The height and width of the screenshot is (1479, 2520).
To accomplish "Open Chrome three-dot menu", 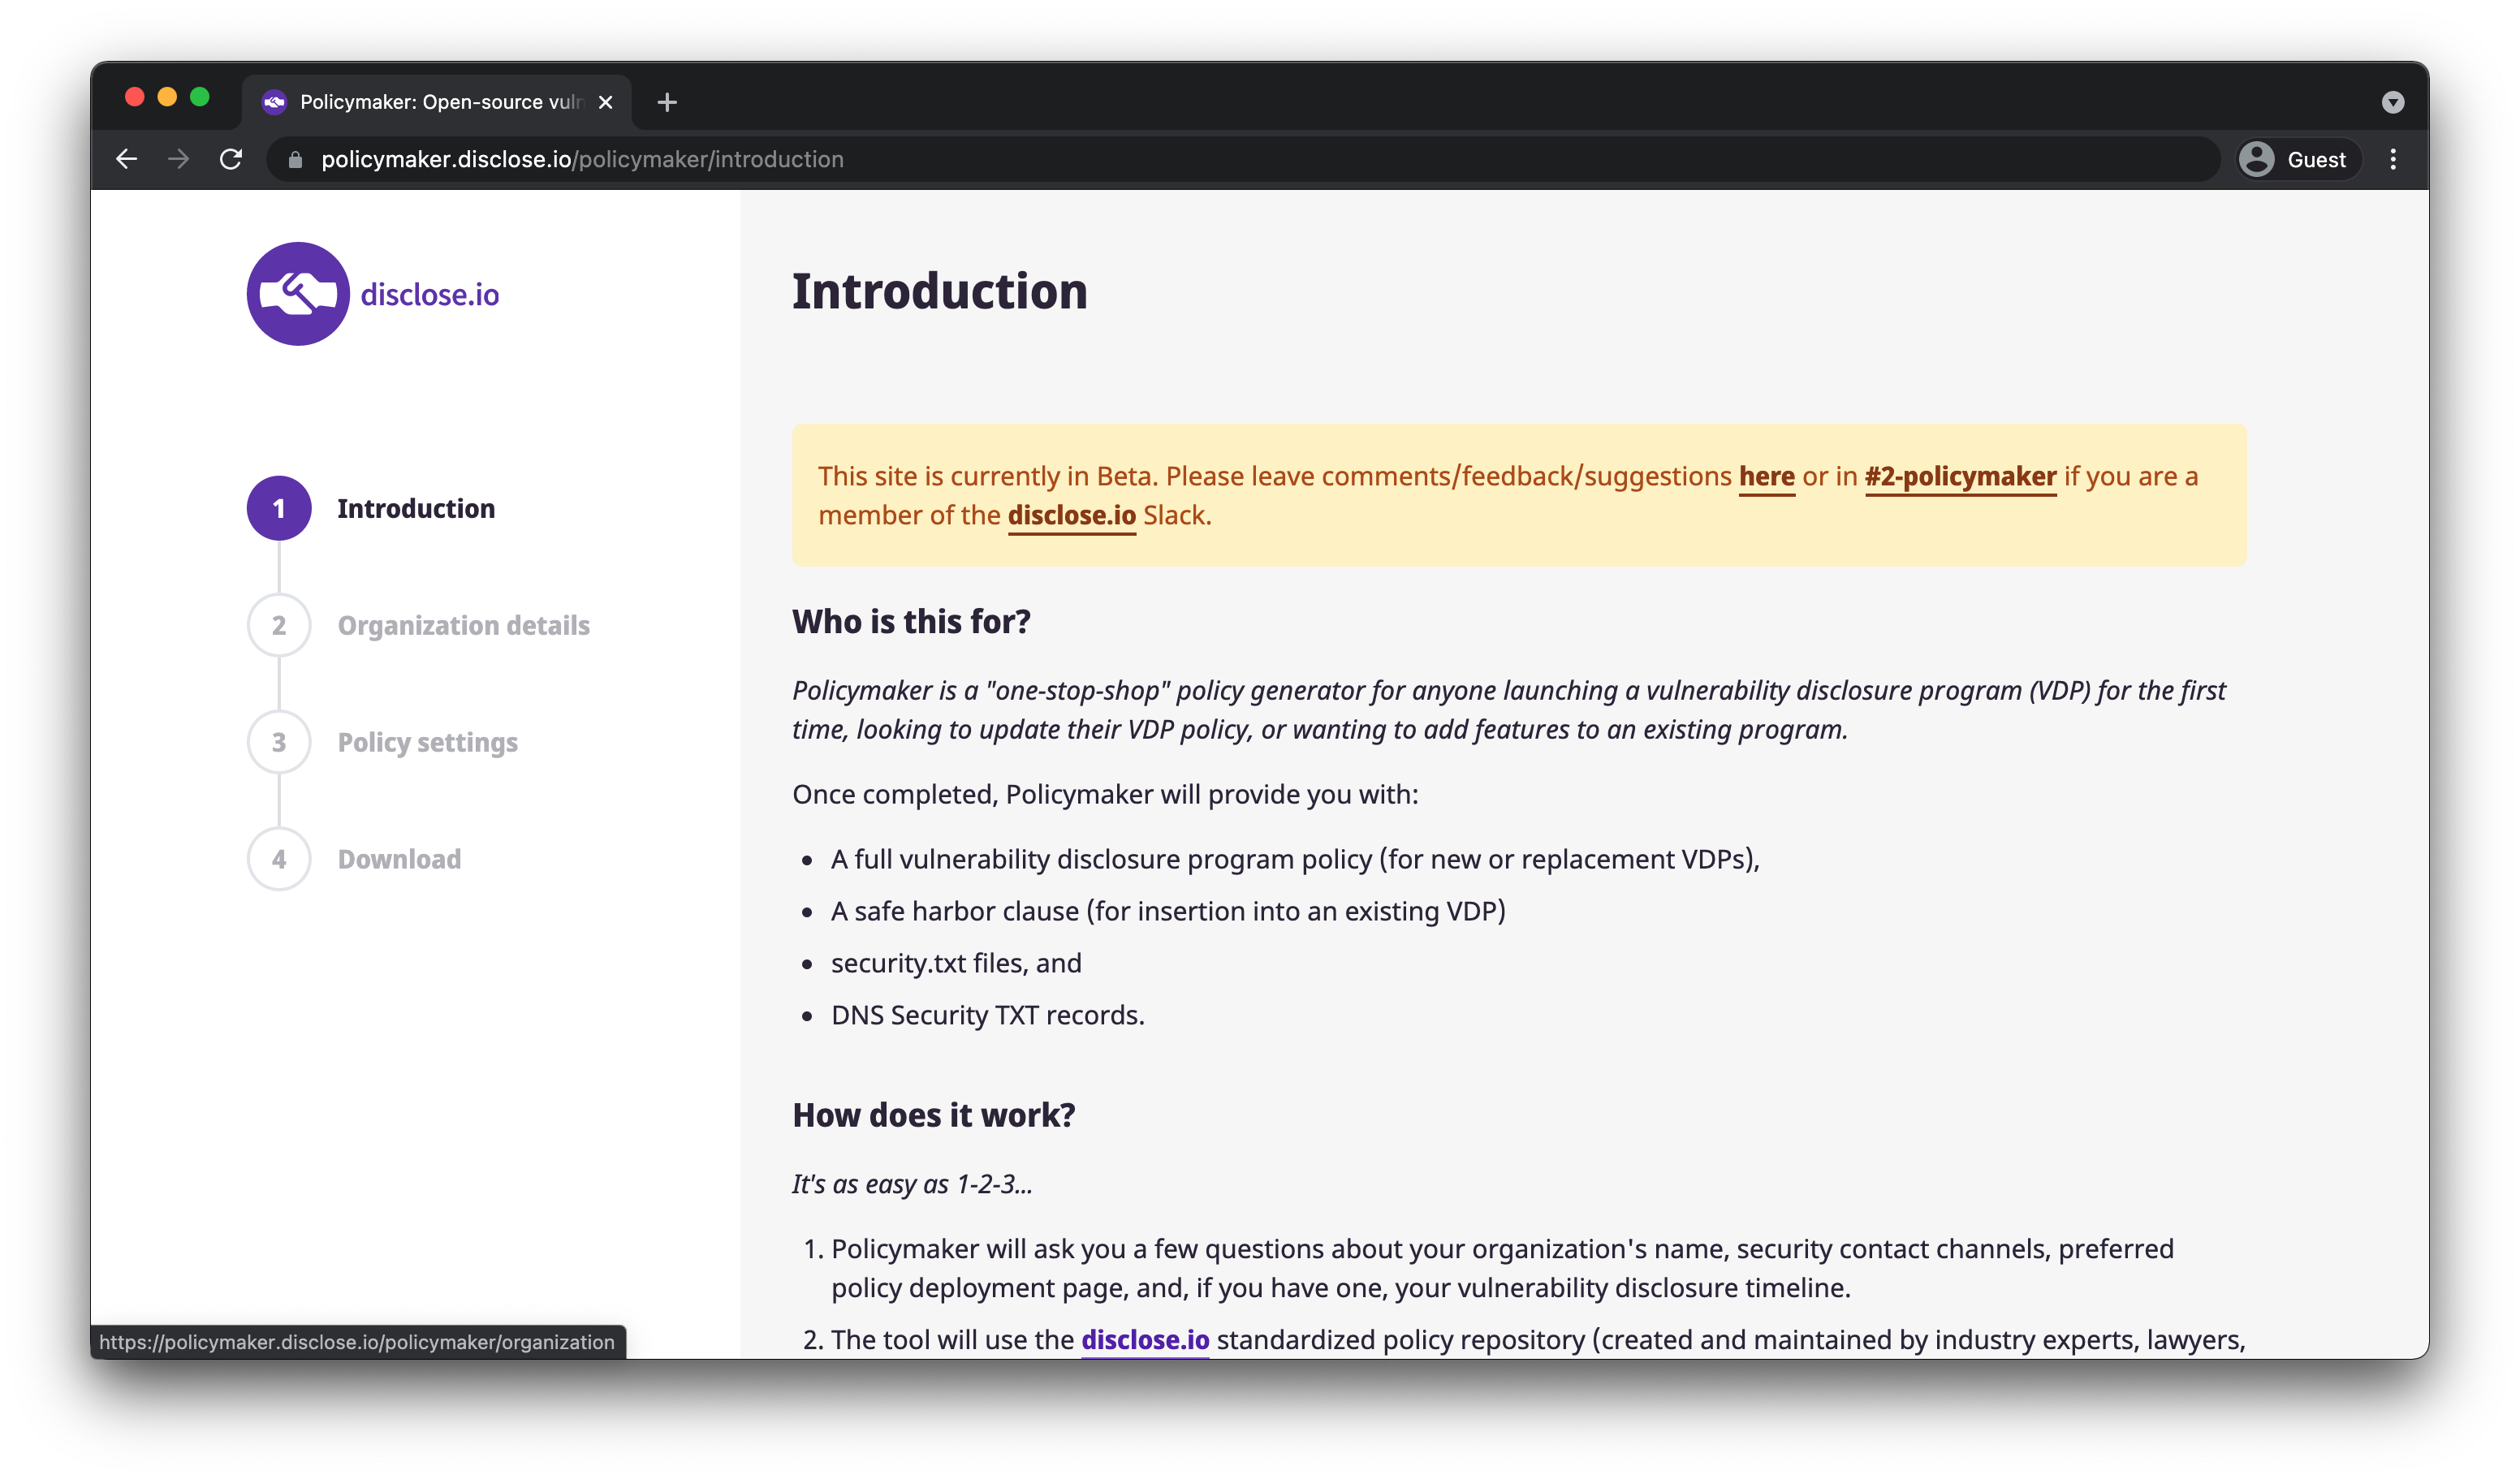I will pyautogui.click(x=2392, y=159).
